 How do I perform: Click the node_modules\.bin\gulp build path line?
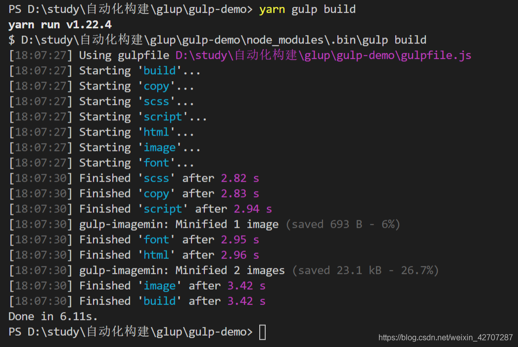pos(217,40)
